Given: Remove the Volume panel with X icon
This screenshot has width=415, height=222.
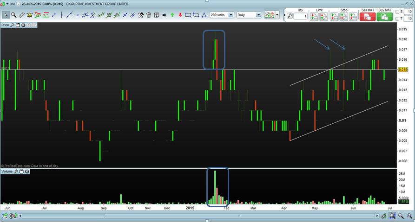Looking at the screenshot, I should click(x=27, y=171).
